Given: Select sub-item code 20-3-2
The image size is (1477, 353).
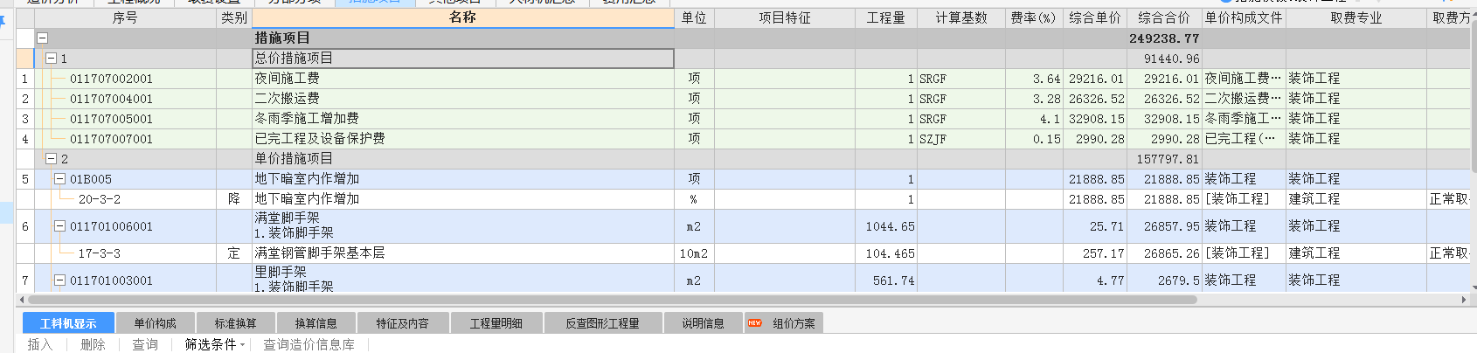Looking at the screenshot, I should pos(125,199).
